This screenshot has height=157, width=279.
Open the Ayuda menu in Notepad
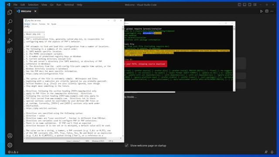point(54,24)
